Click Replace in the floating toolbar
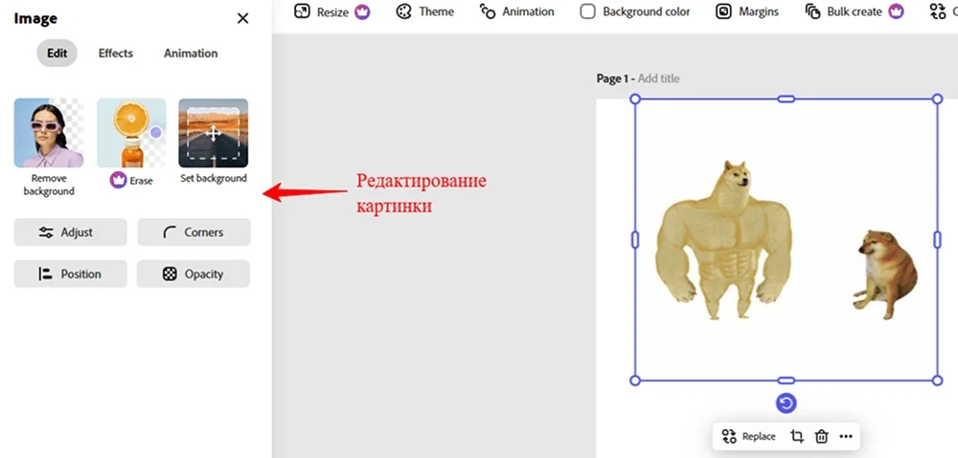 [749, 436]
